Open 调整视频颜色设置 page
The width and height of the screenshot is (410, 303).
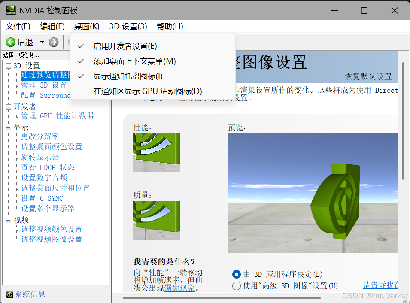(52, 229)
